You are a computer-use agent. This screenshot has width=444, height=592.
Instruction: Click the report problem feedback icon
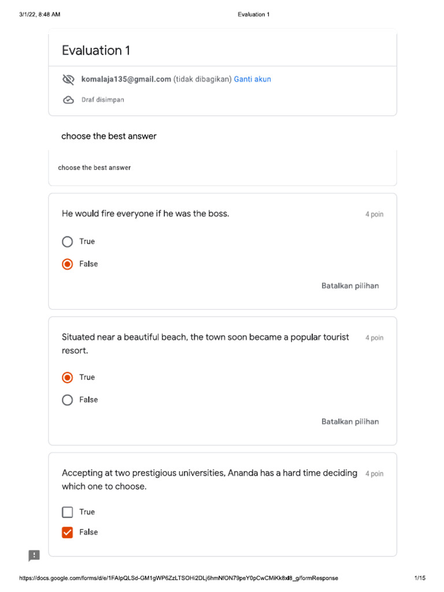click(34, 556)
